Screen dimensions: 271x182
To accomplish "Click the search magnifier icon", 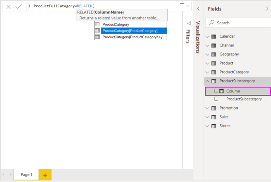I will pyautogui.click(x=212, y=23).
